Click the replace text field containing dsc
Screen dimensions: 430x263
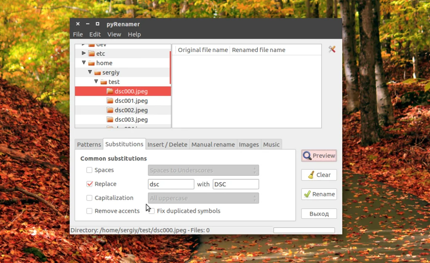pos(171,184)
